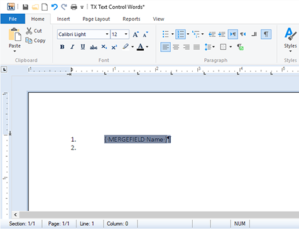Expand the quick access toolbar customize arrow

82,8
